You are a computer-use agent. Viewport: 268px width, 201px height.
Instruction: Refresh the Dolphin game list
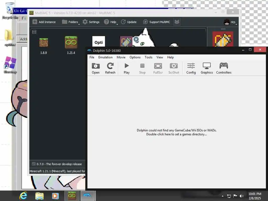[x=110, y=68]
